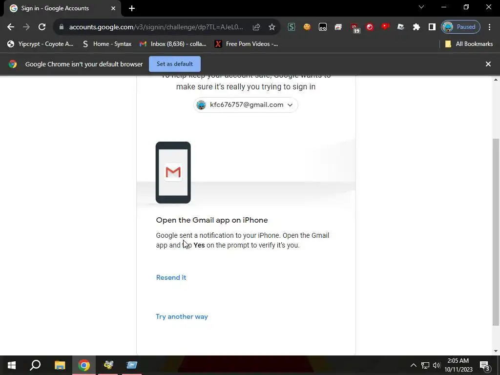Open a new tab with plus button
This screenshot has height=375, width=500.
coord(132,8)
